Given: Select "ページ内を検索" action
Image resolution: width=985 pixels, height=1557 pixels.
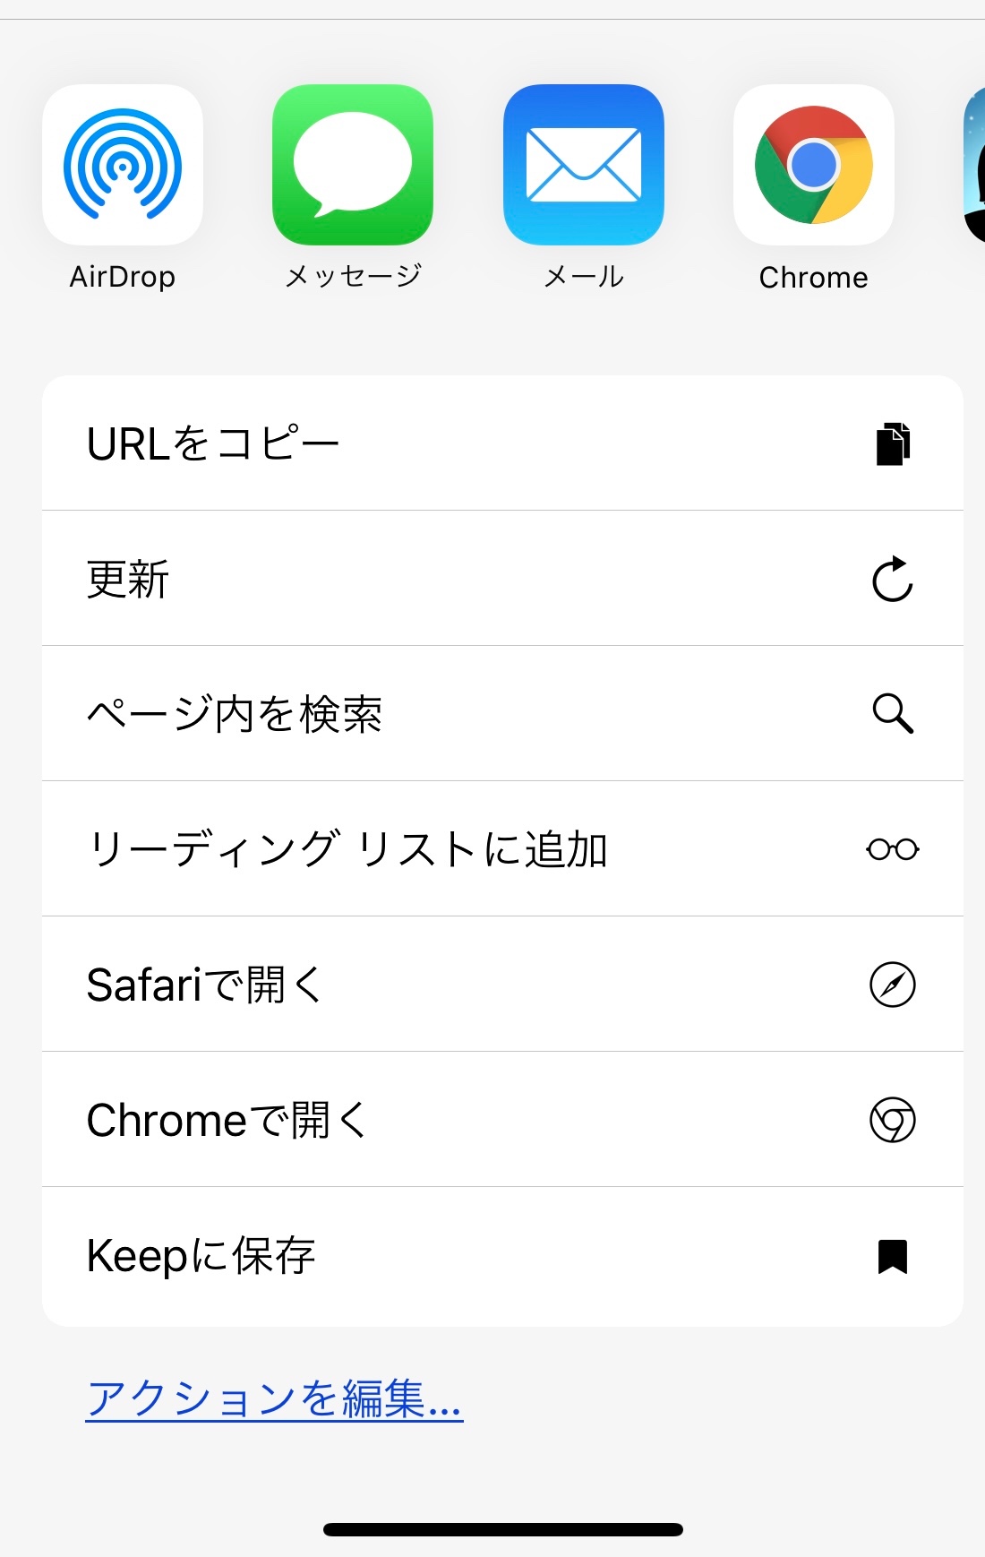Looking at the screenshot, I should pos(235,714).
